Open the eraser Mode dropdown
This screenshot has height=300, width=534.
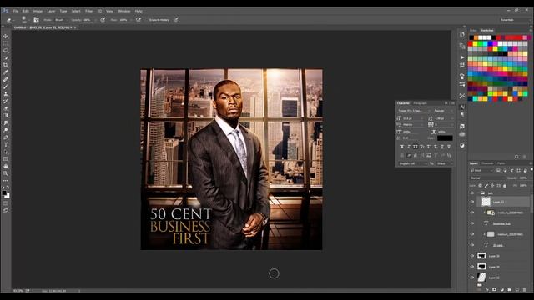point(61,20)
